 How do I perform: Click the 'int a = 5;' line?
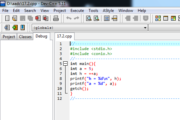pyautogui.click(x=82, y=69)
